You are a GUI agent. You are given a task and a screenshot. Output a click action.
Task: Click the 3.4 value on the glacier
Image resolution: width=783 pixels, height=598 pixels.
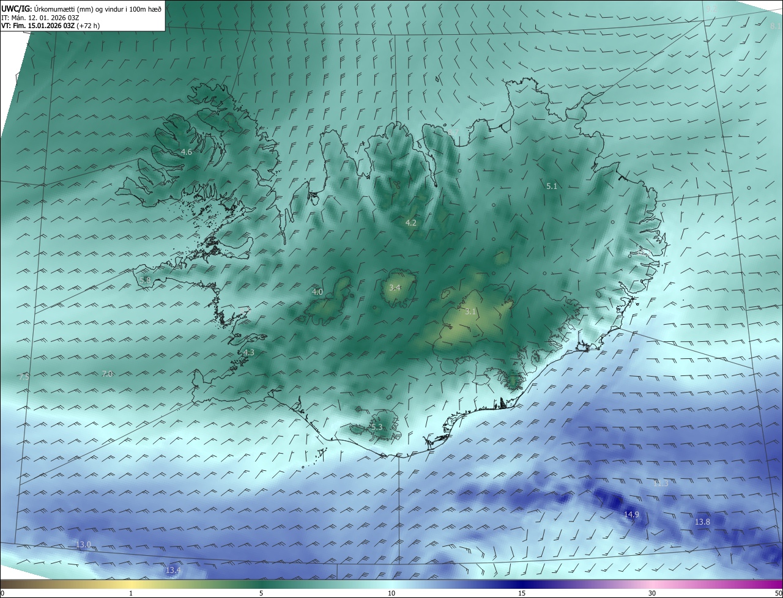pyautogui.click(x=395, y=287)
